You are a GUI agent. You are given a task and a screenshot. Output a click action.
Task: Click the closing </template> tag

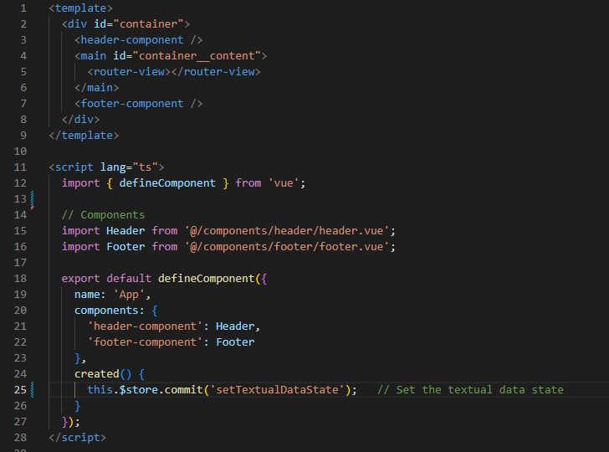tap(84, 136)
